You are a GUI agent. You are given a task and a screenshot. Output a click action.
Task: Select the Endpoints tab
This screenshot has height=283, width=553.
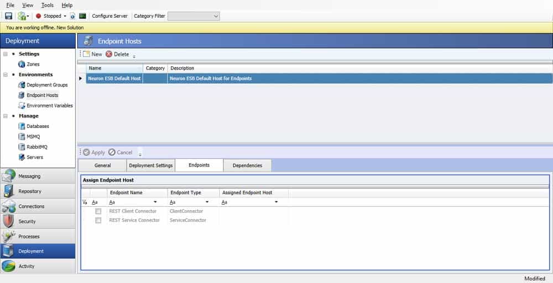click(199, 165)
